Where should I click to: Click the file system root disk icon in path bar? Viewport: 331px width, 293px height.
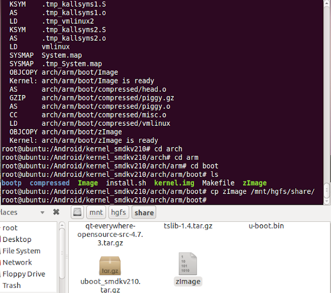[77, 212]
